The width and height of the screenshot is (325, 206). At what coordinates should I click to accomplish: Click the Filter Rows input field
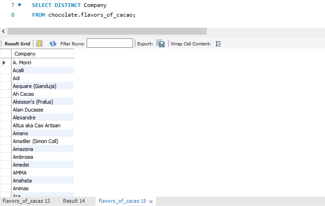(x=109, y=44)
